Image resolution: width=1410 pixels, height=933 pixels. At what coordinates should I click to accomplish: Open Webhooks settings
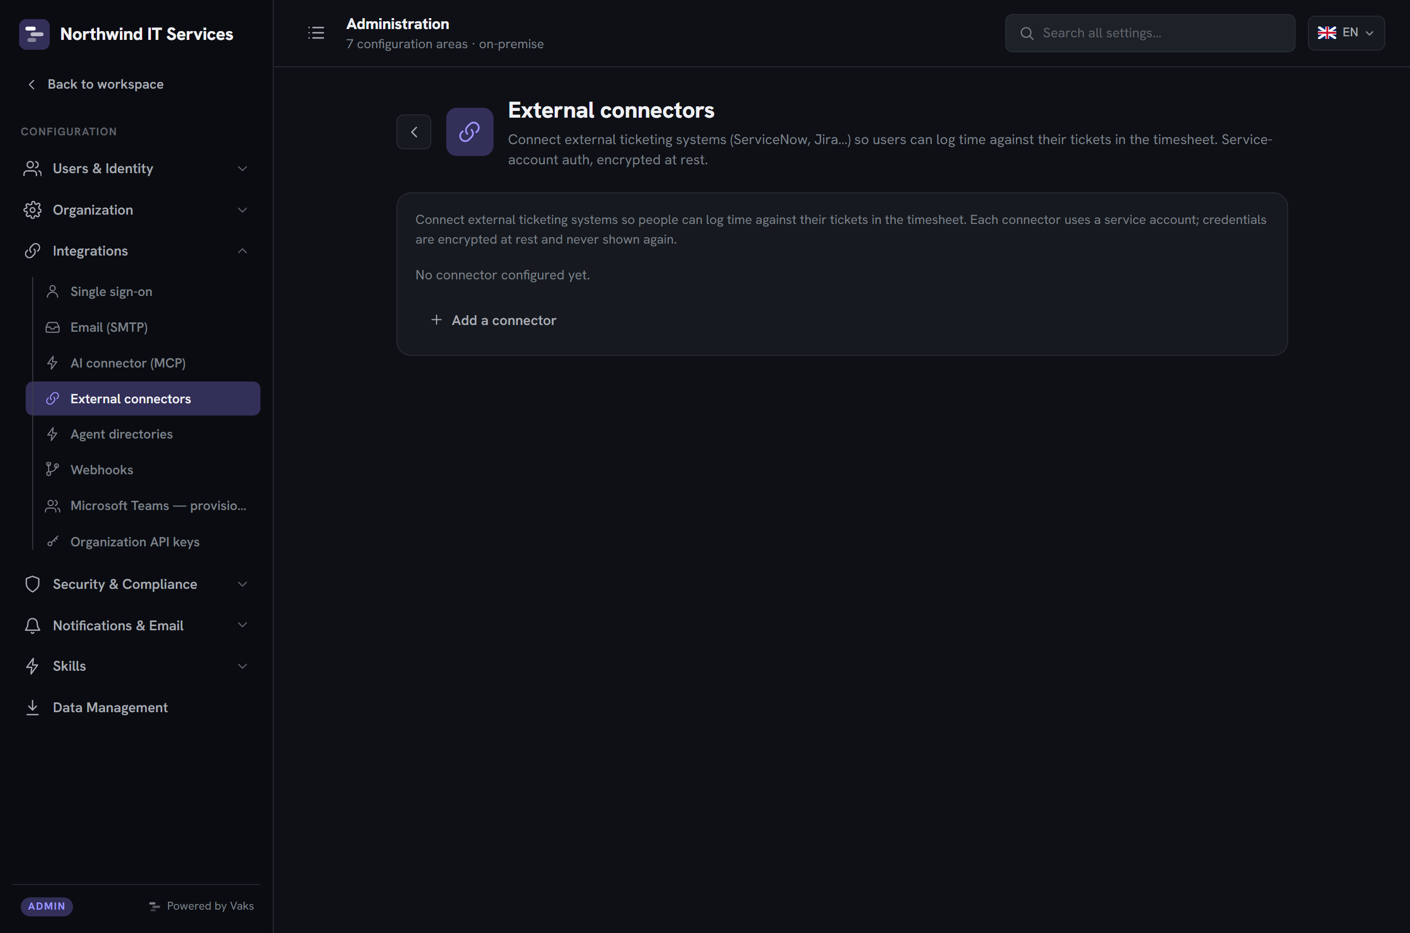point(143,470)
